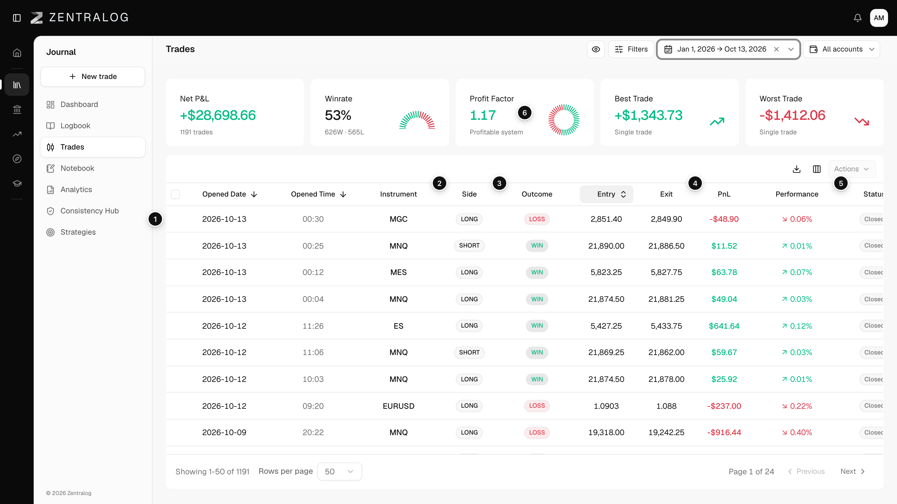
Task: Collapse the sidebar panel toggle icon
Action: 17,18
